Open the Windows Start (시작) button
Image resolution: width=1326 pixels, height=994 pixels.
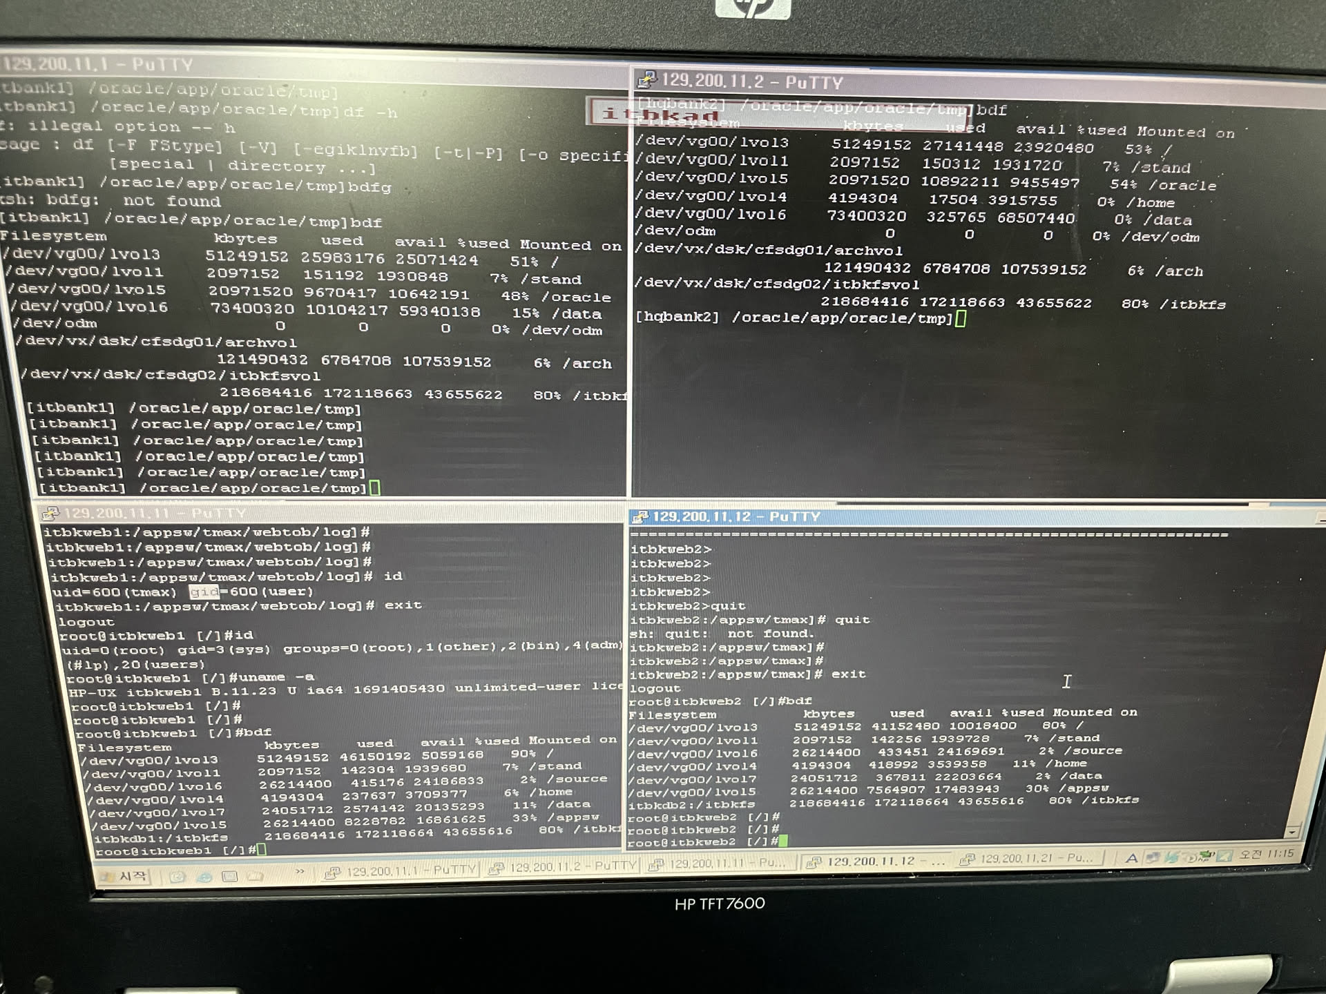124,876
